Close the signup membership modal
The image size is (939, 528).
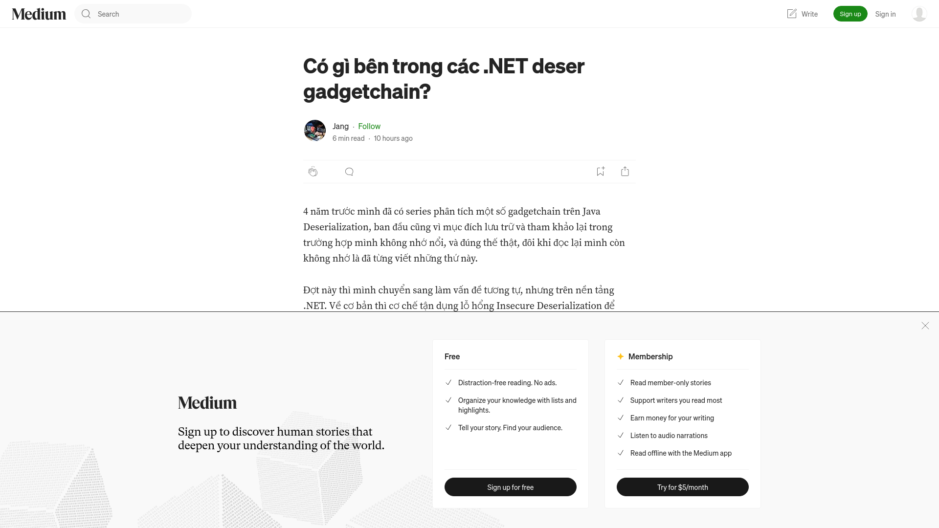pos(925,326)
